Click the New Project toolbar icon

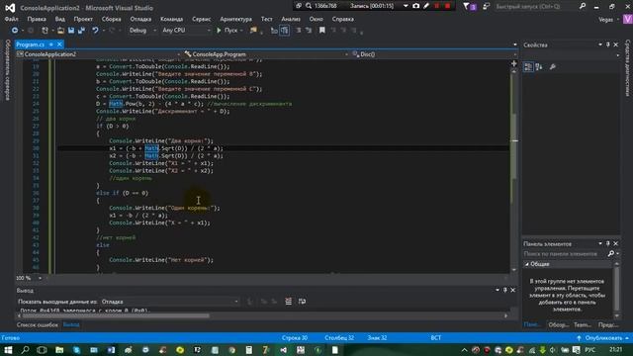(45, 31)
